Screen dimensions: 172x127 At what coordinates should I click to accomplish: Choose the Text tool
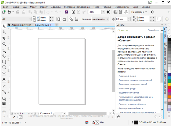click(4, 79)
